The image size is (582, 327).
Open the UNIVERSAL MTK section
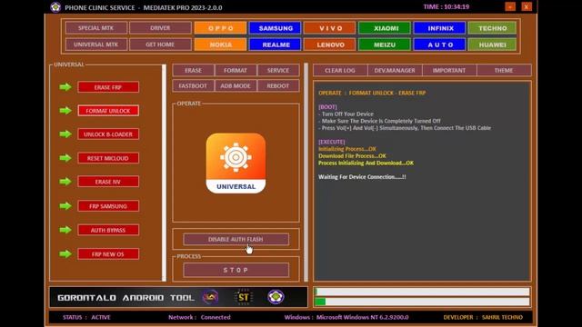click(x=96, y=45)
